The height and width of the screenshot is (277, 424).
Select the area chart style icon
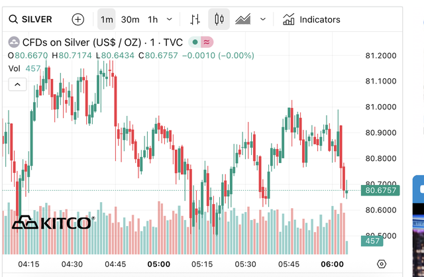tap(243, 19)
